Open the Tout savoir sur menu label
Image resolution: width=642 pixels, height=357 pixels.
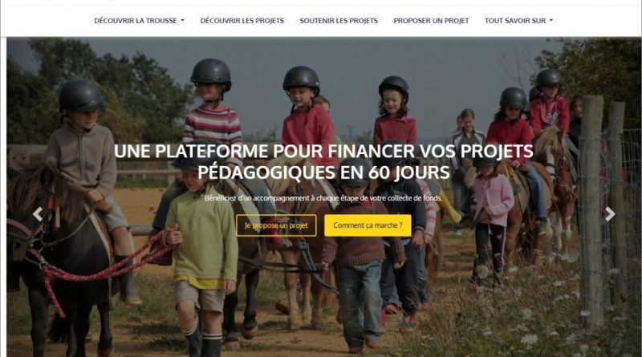(515, 21)
